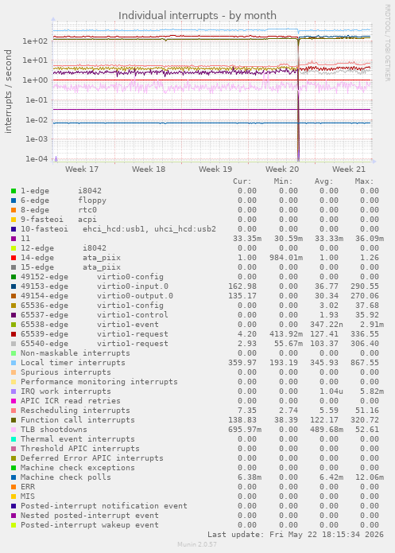
Task: Click the TLB shootdowns pink legend swatch
Action: coord(14,430)
